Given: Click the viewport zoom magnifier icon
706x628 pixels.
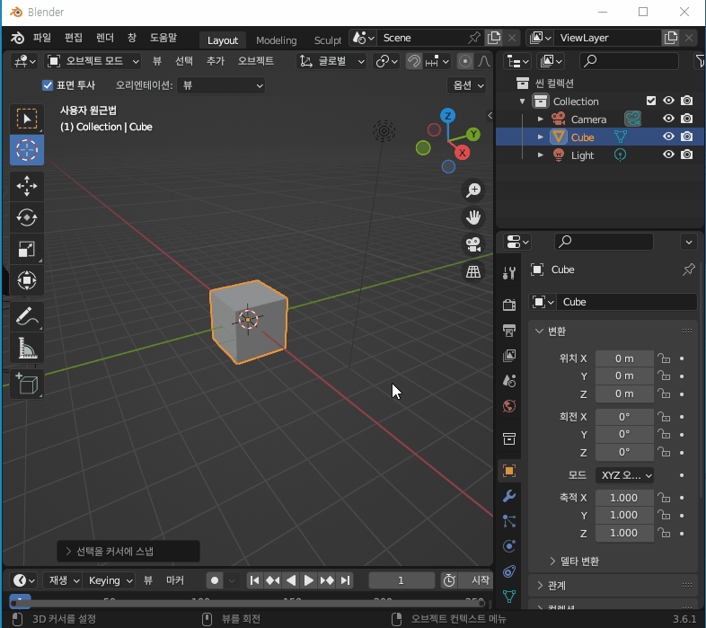Looking at the screenshot, I should [473, 190].
